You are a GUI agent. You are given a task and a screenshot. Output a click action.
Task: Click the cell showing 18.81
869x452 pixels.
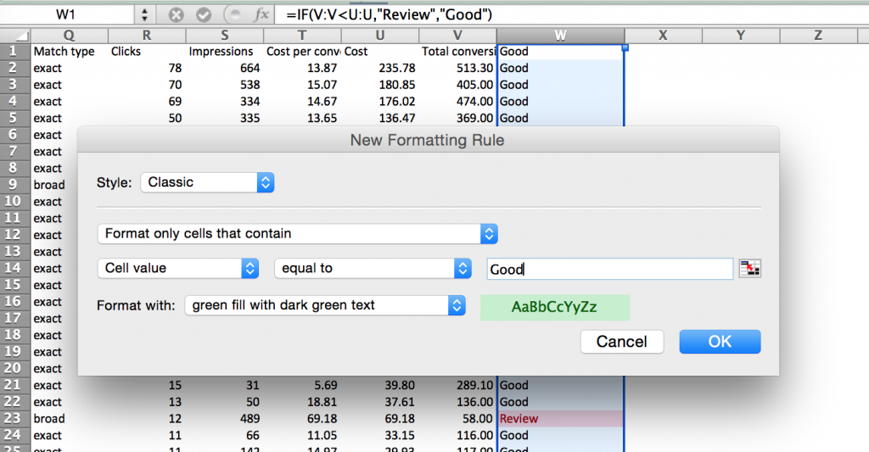[x=302, y=402]
